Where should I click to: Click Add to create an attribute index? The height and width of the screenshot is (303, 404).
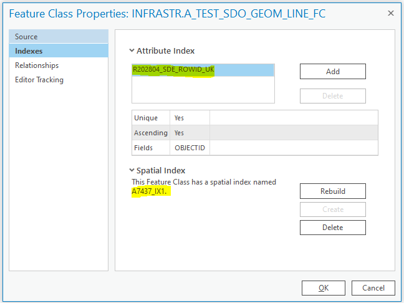(x=332, y=71)
